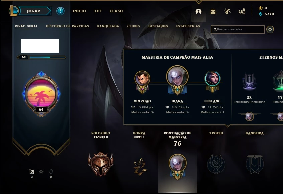Click the League of Legends logo
Image resolution: width=283 pixels, height=194 pixels.
pyautogui.click(x=13, y=11)
